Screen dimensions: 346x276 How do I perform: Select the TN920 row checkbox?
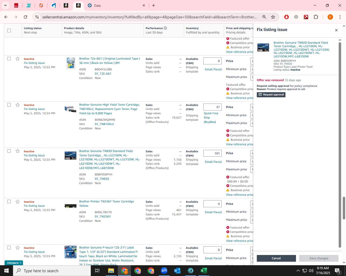9,151
